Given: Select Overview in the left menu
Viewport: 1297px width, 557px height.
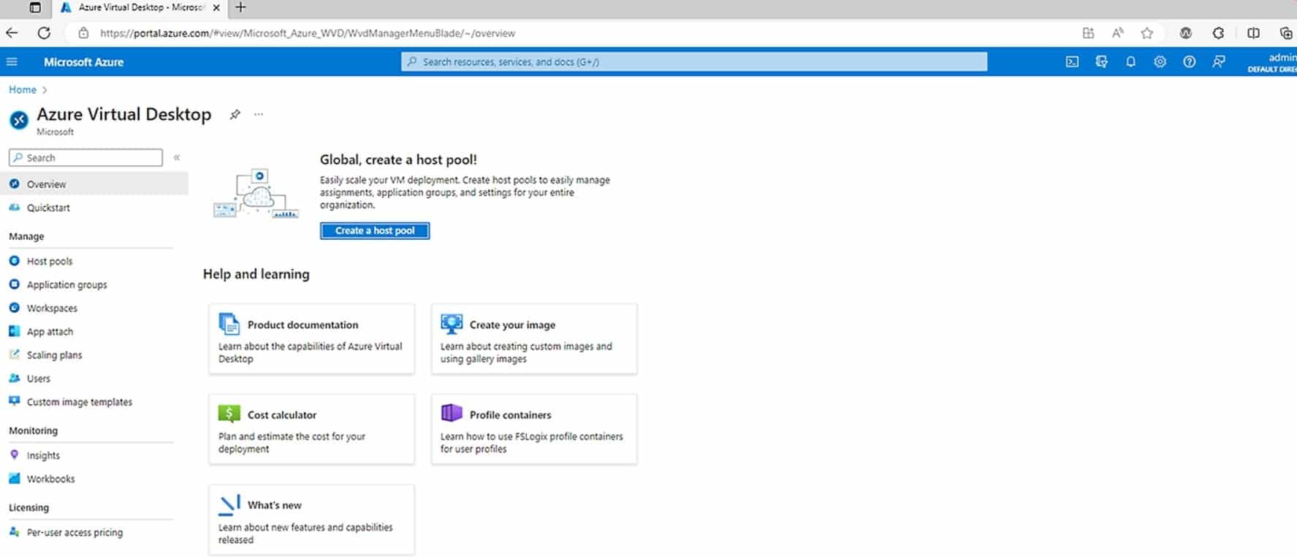Looking at the screenshot, I should [x=94, y=184].
